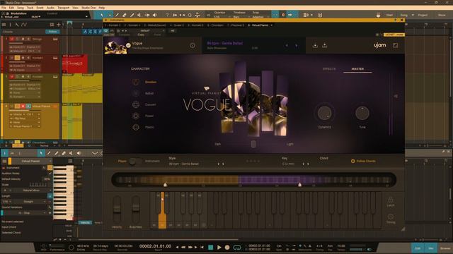Click the circular info icon beside Vogue

[193, 45]
